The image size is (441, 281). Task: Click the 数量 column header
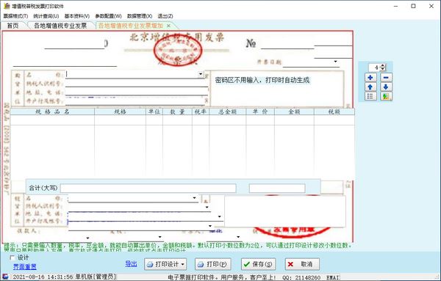[177, 112]
